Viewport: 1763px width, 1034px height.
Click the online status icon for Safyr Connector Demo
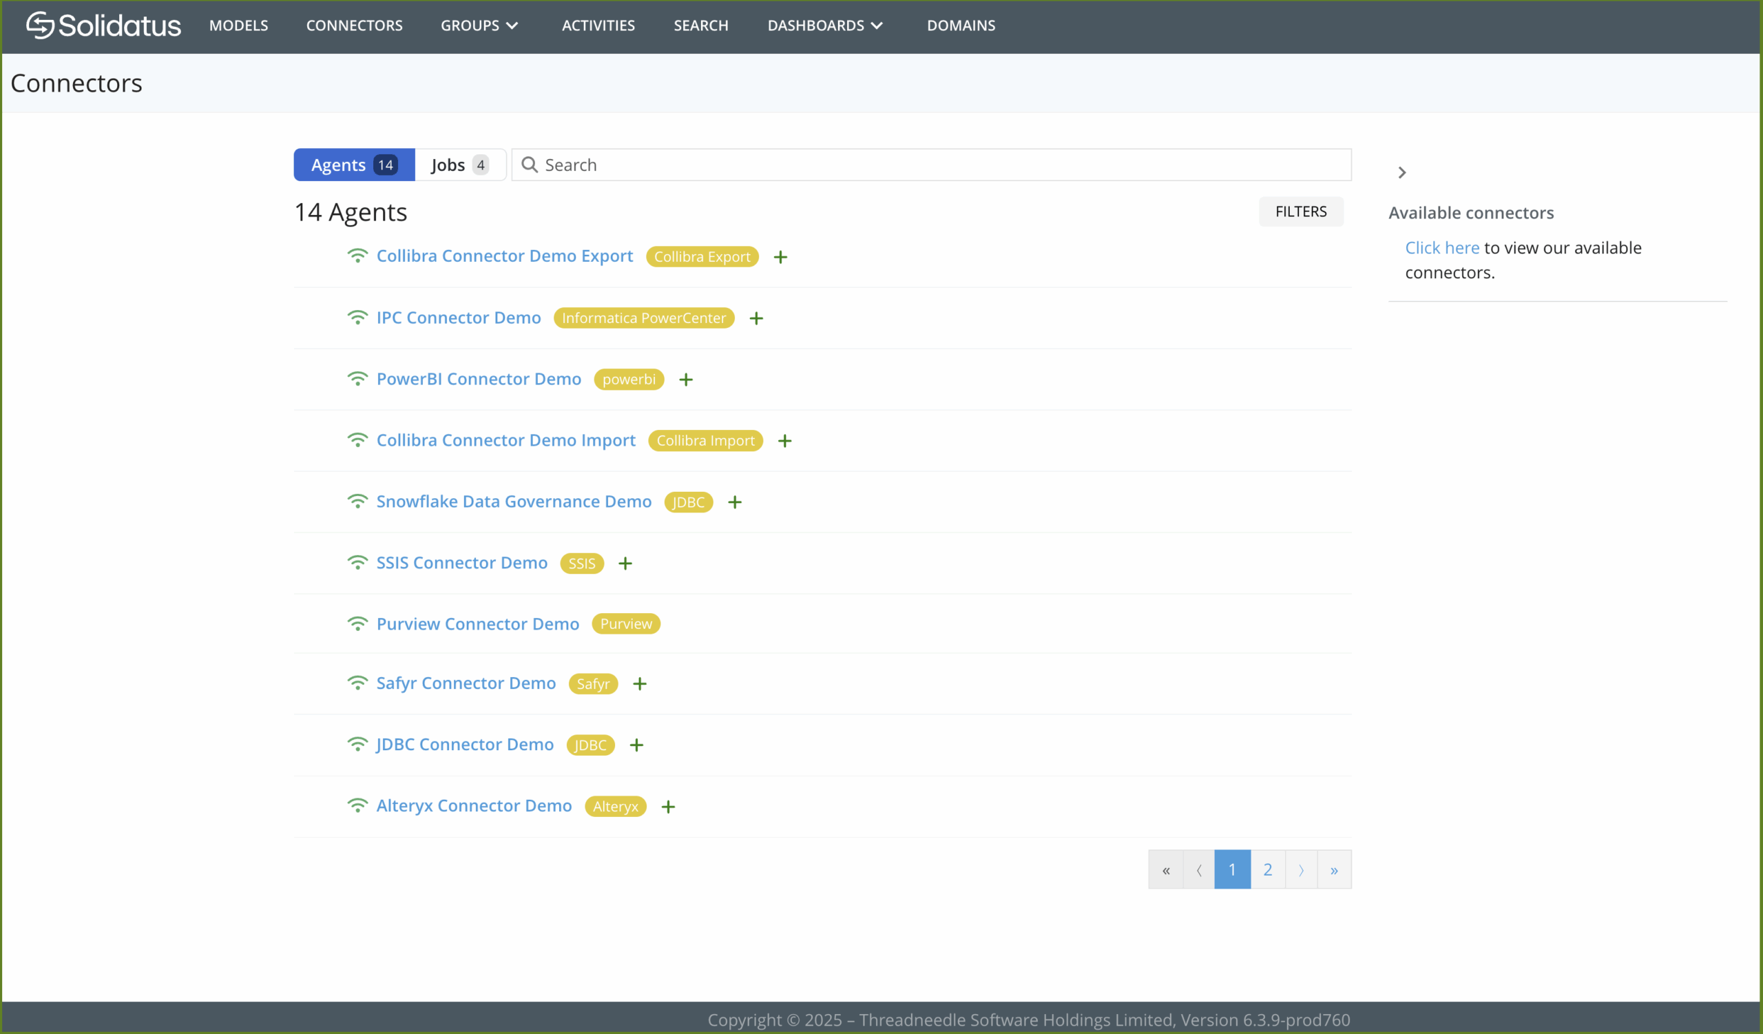(357, 683)
